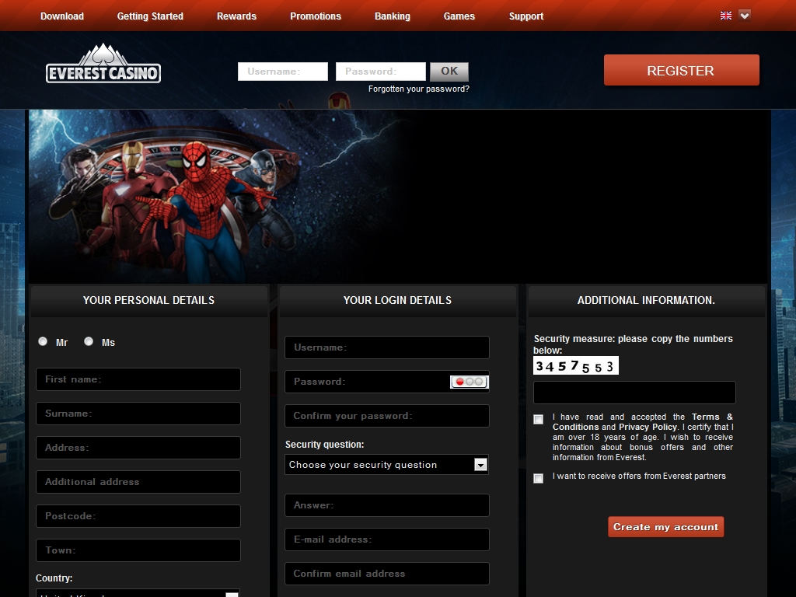The width and height of the screenshot is (796, 597).
Task: Open the Games menu
Action: coord(459,16)
